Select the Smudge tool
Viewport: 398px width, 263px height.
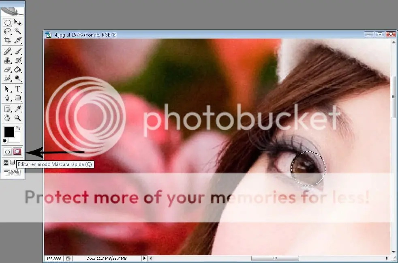coord(7,78)
